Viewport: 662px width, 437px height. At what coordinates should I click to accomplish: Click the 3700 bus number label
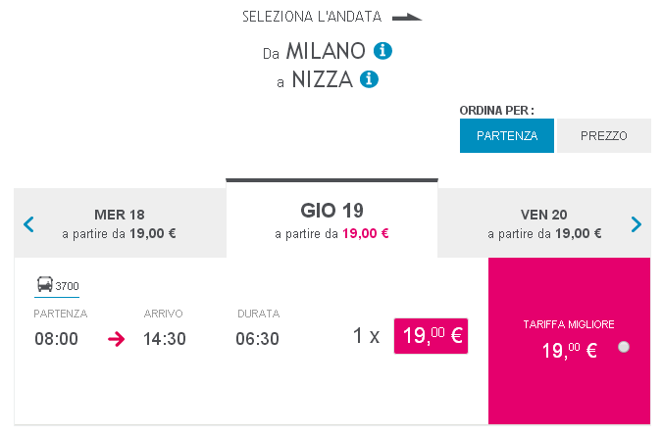pyautogui.click(x=67, y=286)
